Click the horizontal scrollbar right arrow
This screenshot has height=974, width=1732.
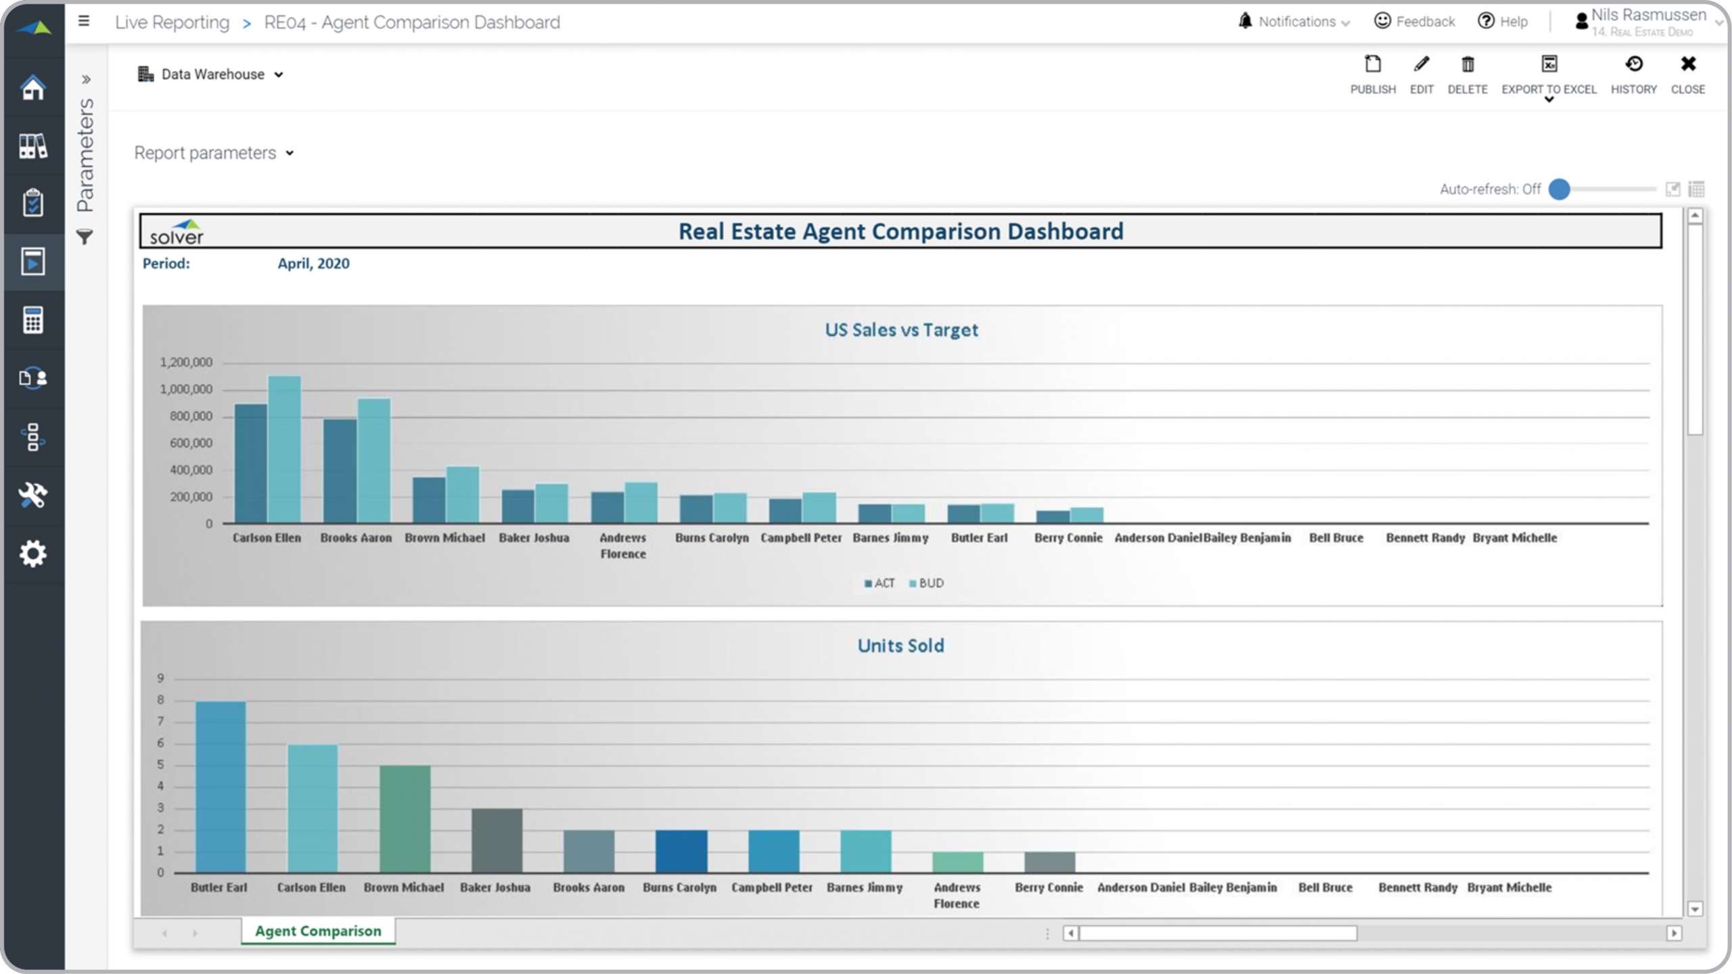pyautogui.click(x=1674, y=933)
